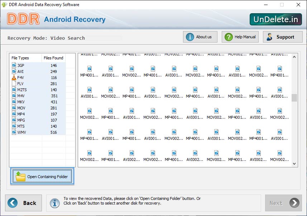
Task: Go Back to disk selection
Action: pyautogui.click(x=24, y=203)
